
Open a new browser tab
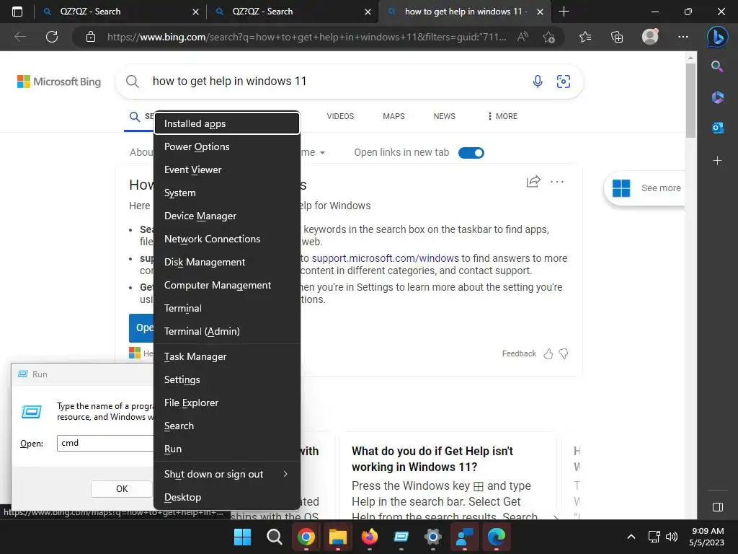coord(564,12)
